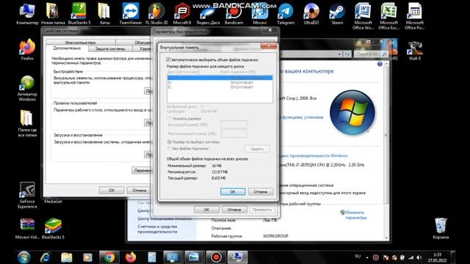Open the Яндекс.Диск shortcut
Screen dimensions: 470x264
208,14
